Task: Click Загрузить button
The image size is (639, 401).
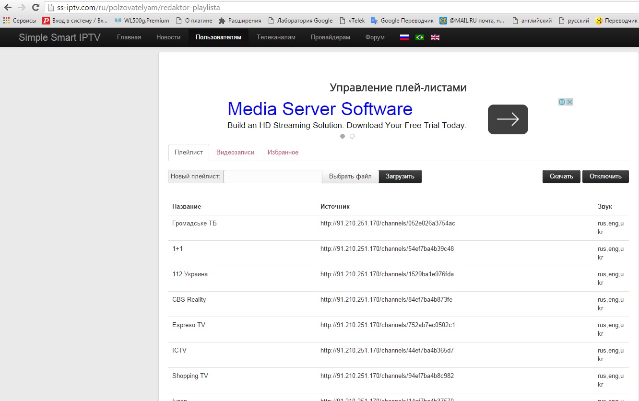Action: (400, 177)
